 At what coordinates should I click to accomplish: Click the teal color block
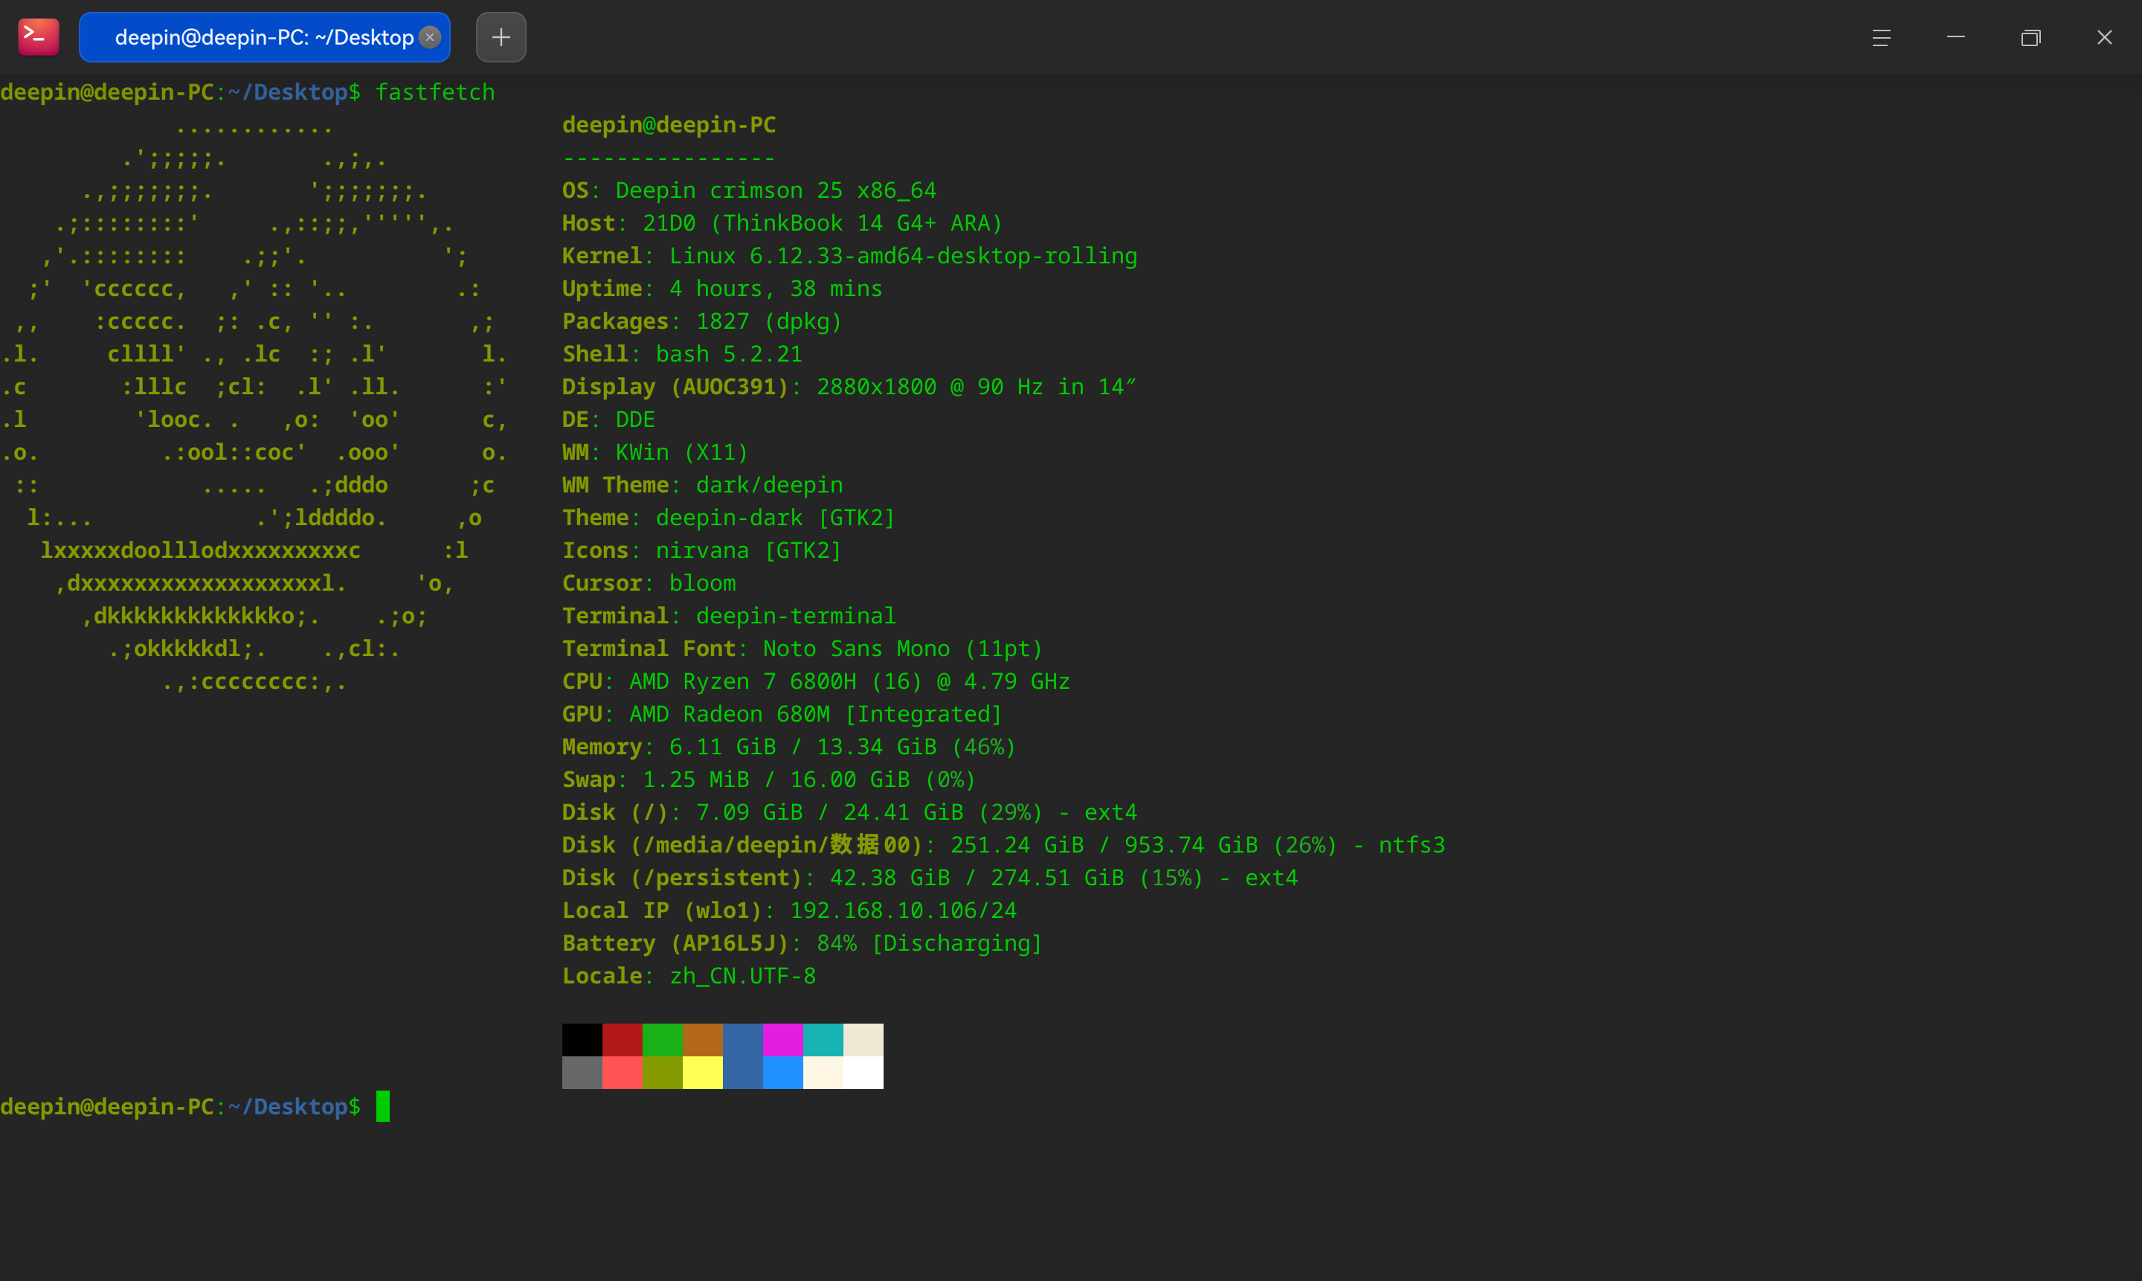[823, 1040]
